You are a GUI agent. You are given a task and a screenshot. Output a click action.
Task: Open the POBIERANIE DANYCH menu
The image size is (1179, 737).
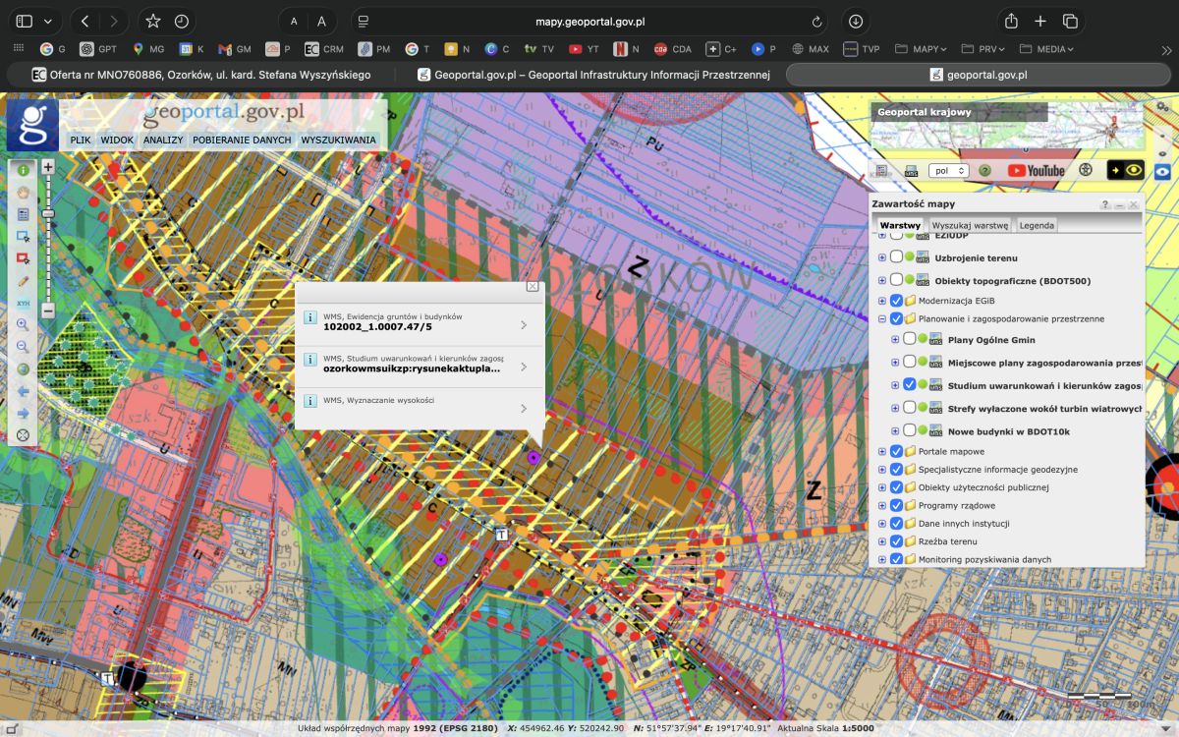pos(242,141)
